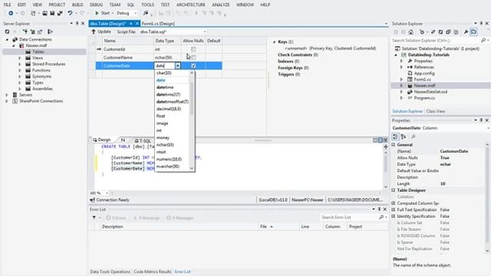Expand the Identity Specification property

394,216
